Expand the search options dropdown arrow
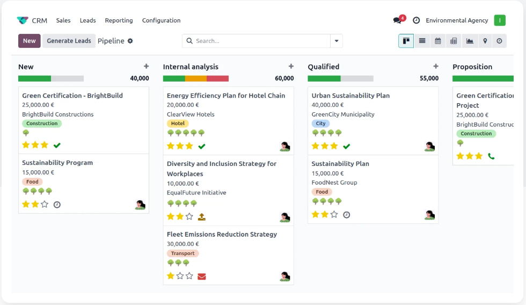This screenshot has width=526, height=305. tap(337, 41)
